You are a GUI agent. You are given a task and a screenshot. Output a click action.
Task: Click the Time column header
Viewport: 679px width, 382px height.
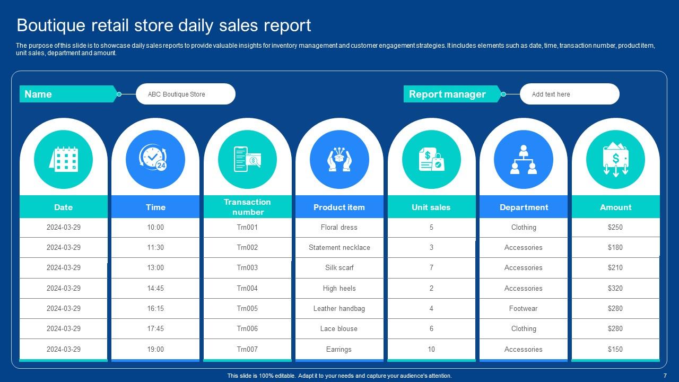point(155,207)
